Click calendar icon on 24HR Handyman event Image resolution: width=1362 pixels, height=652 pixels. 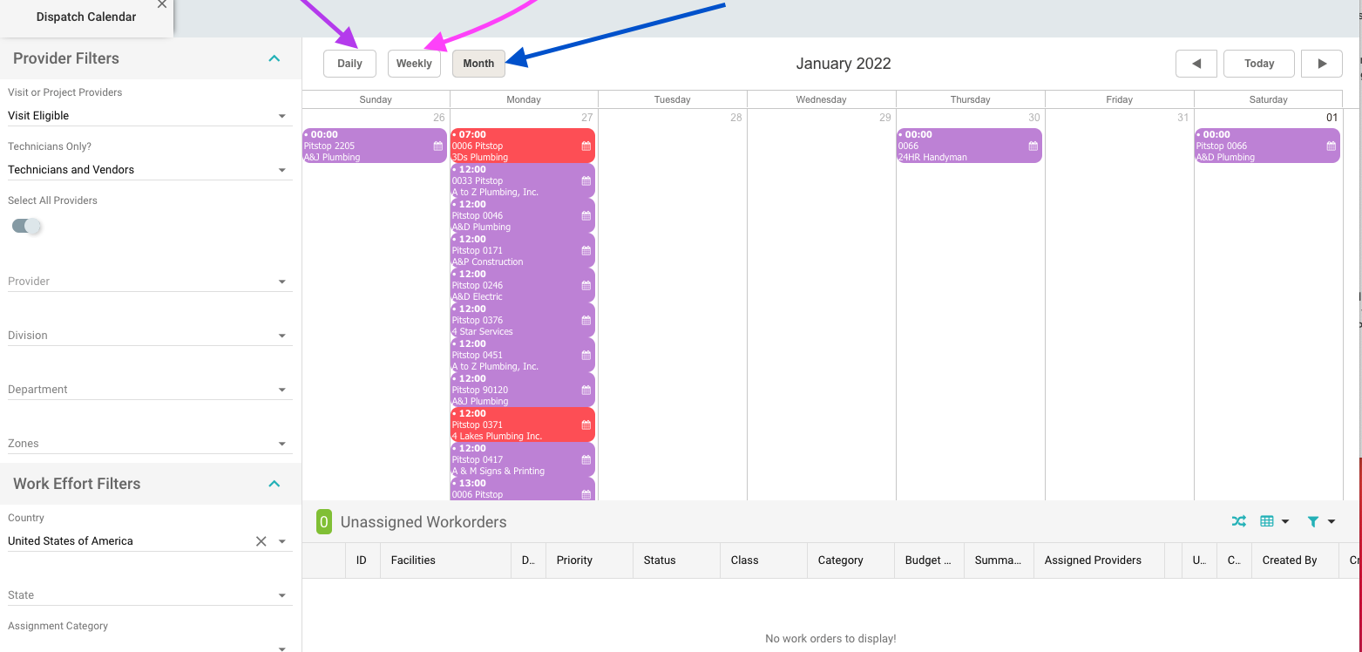[1033, 146]
